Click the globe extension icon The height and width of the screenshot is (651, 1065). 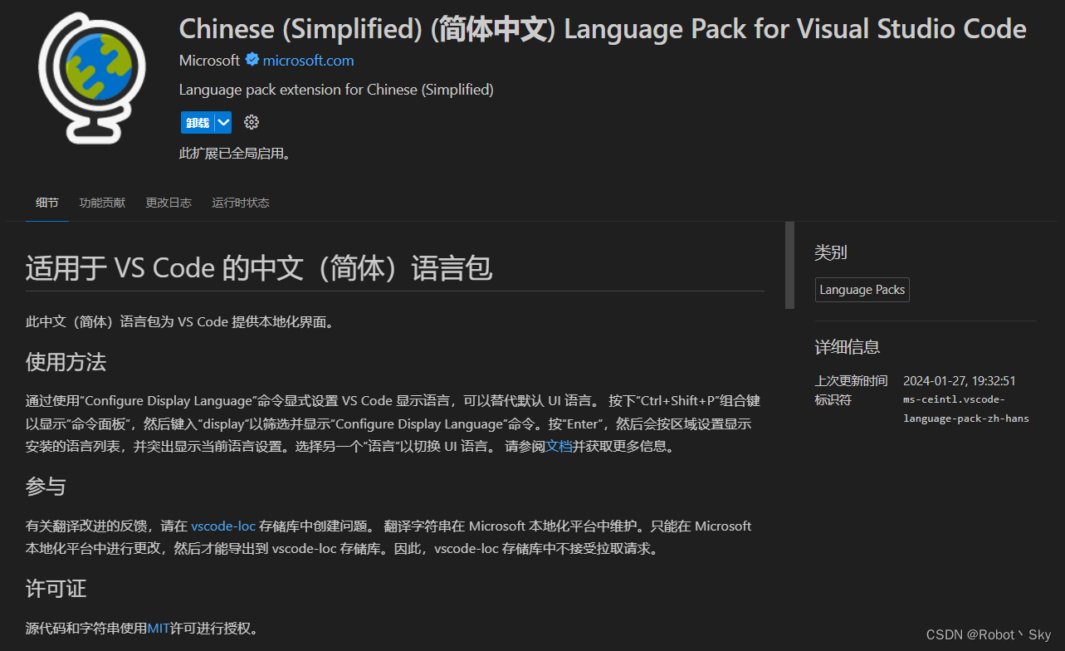[92, 79]
